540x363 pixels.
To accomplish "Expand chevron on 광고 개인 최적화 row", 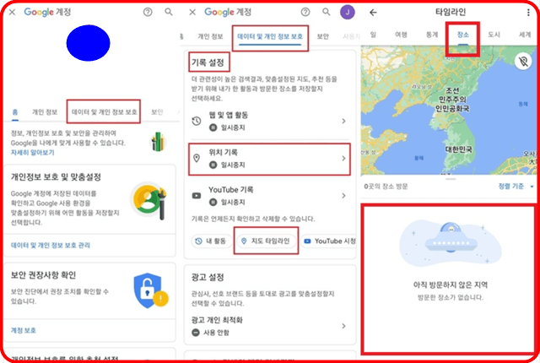I will coord(343,326).
